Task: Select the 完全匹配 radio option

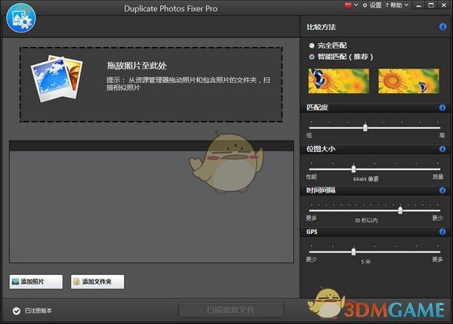Action: pos(312,46)
